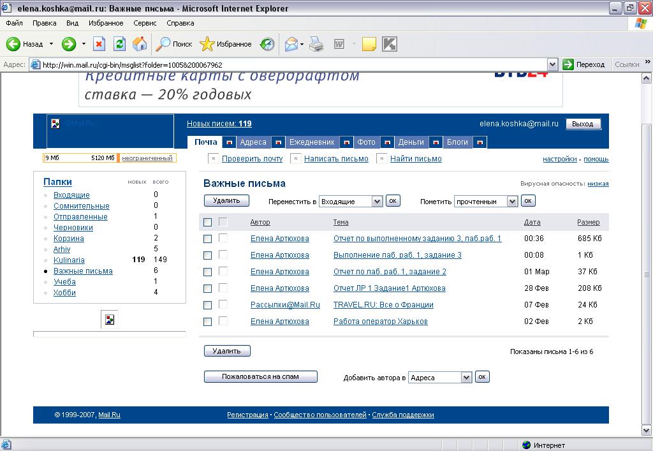Click the icon before Найти письмо
This screenshot has height=451, width=653.
382,159
